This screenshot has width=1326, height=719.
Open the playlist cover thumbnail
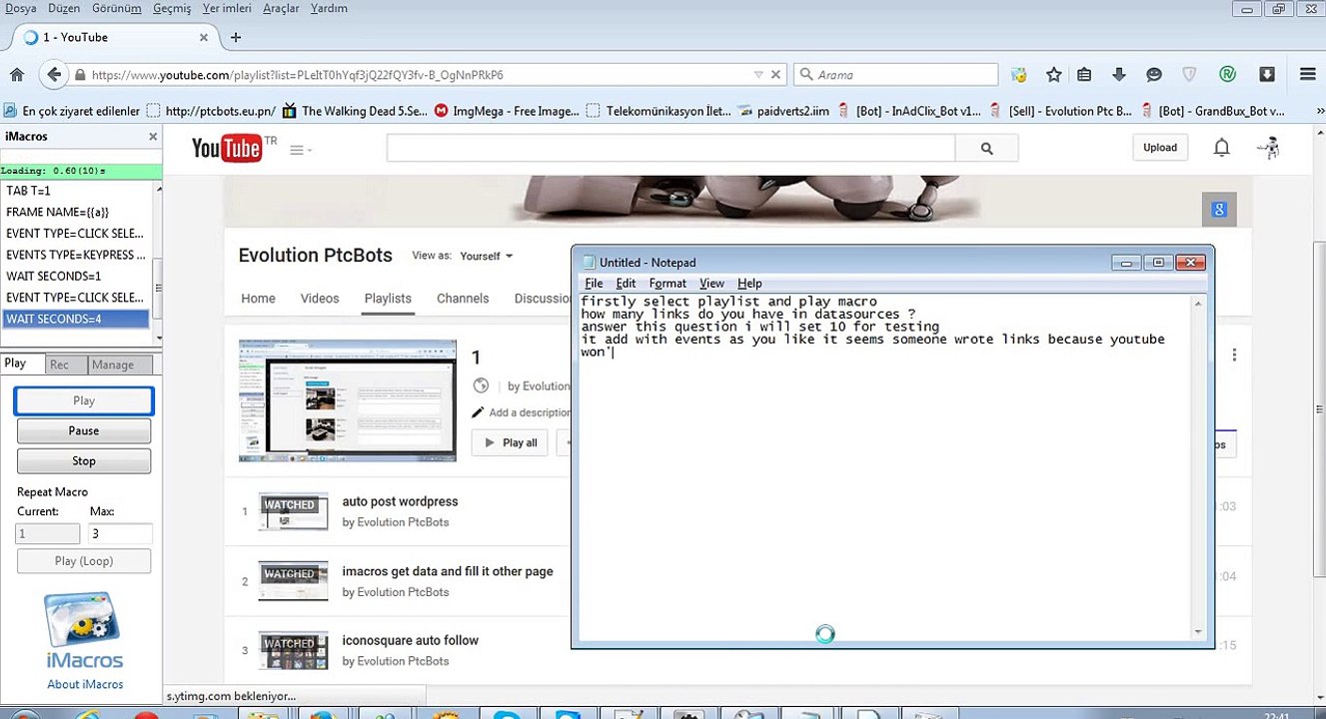coord(348,400)
